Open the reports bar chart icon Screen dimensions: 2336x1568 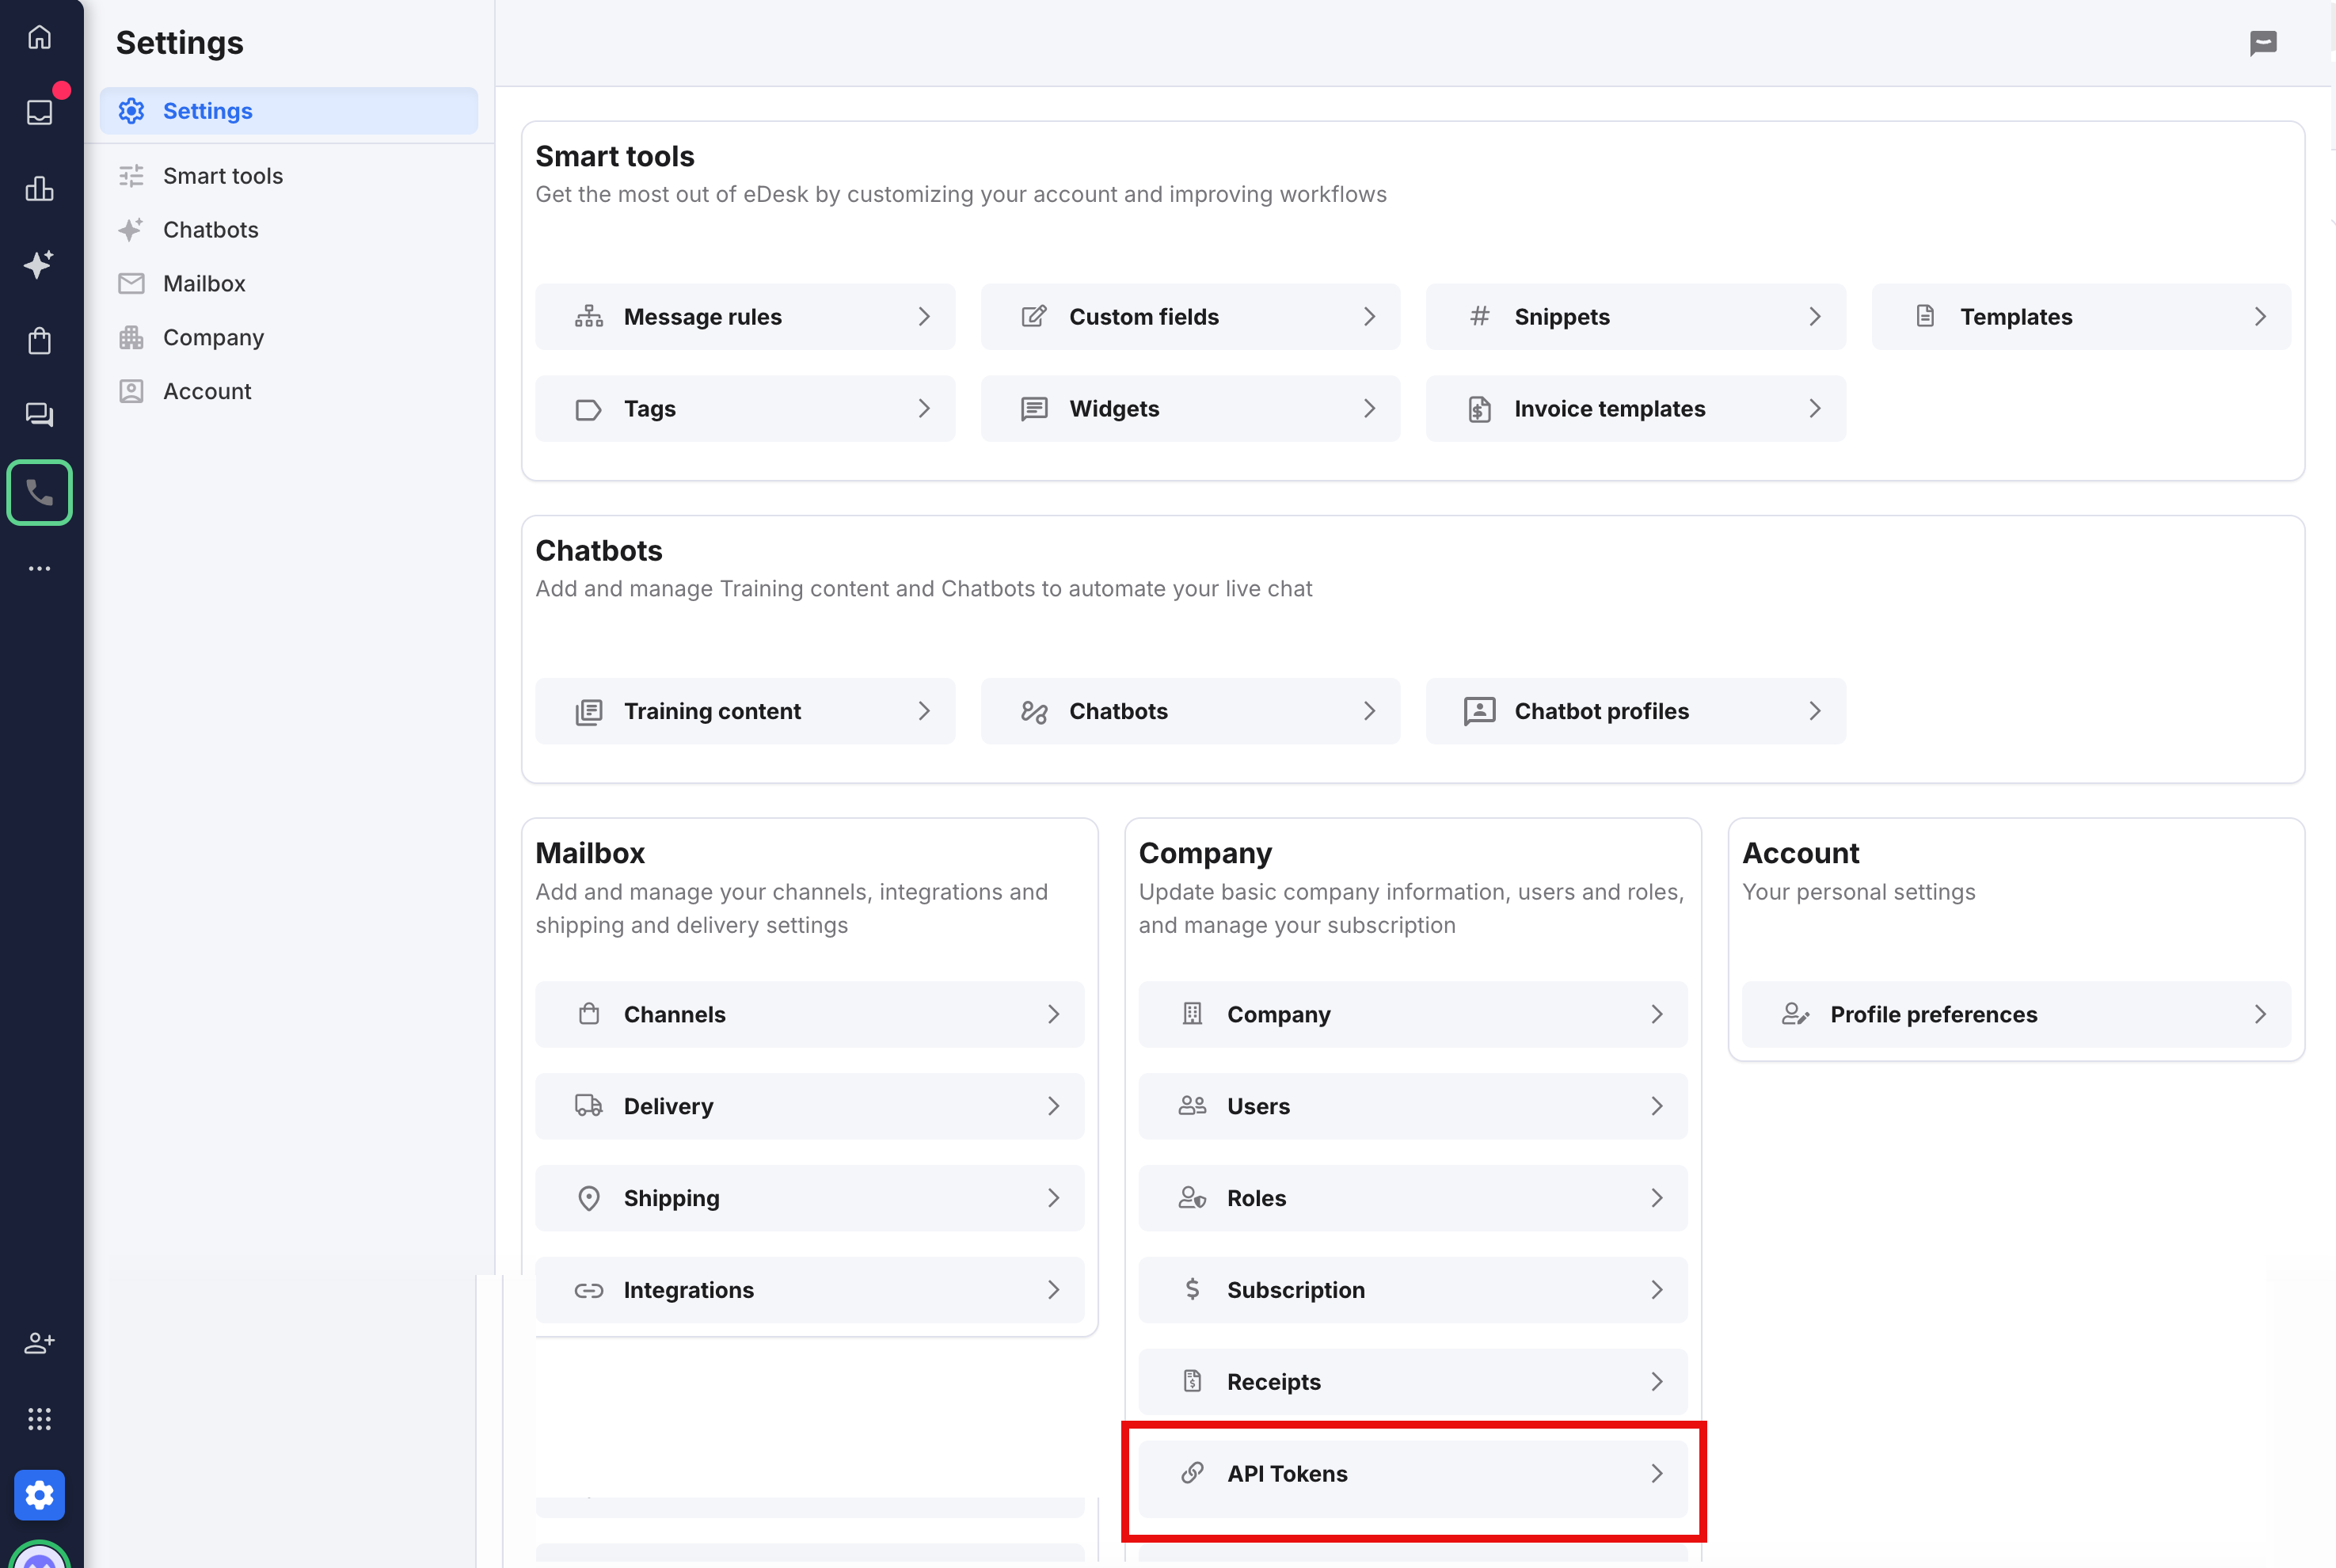[40, 189]
